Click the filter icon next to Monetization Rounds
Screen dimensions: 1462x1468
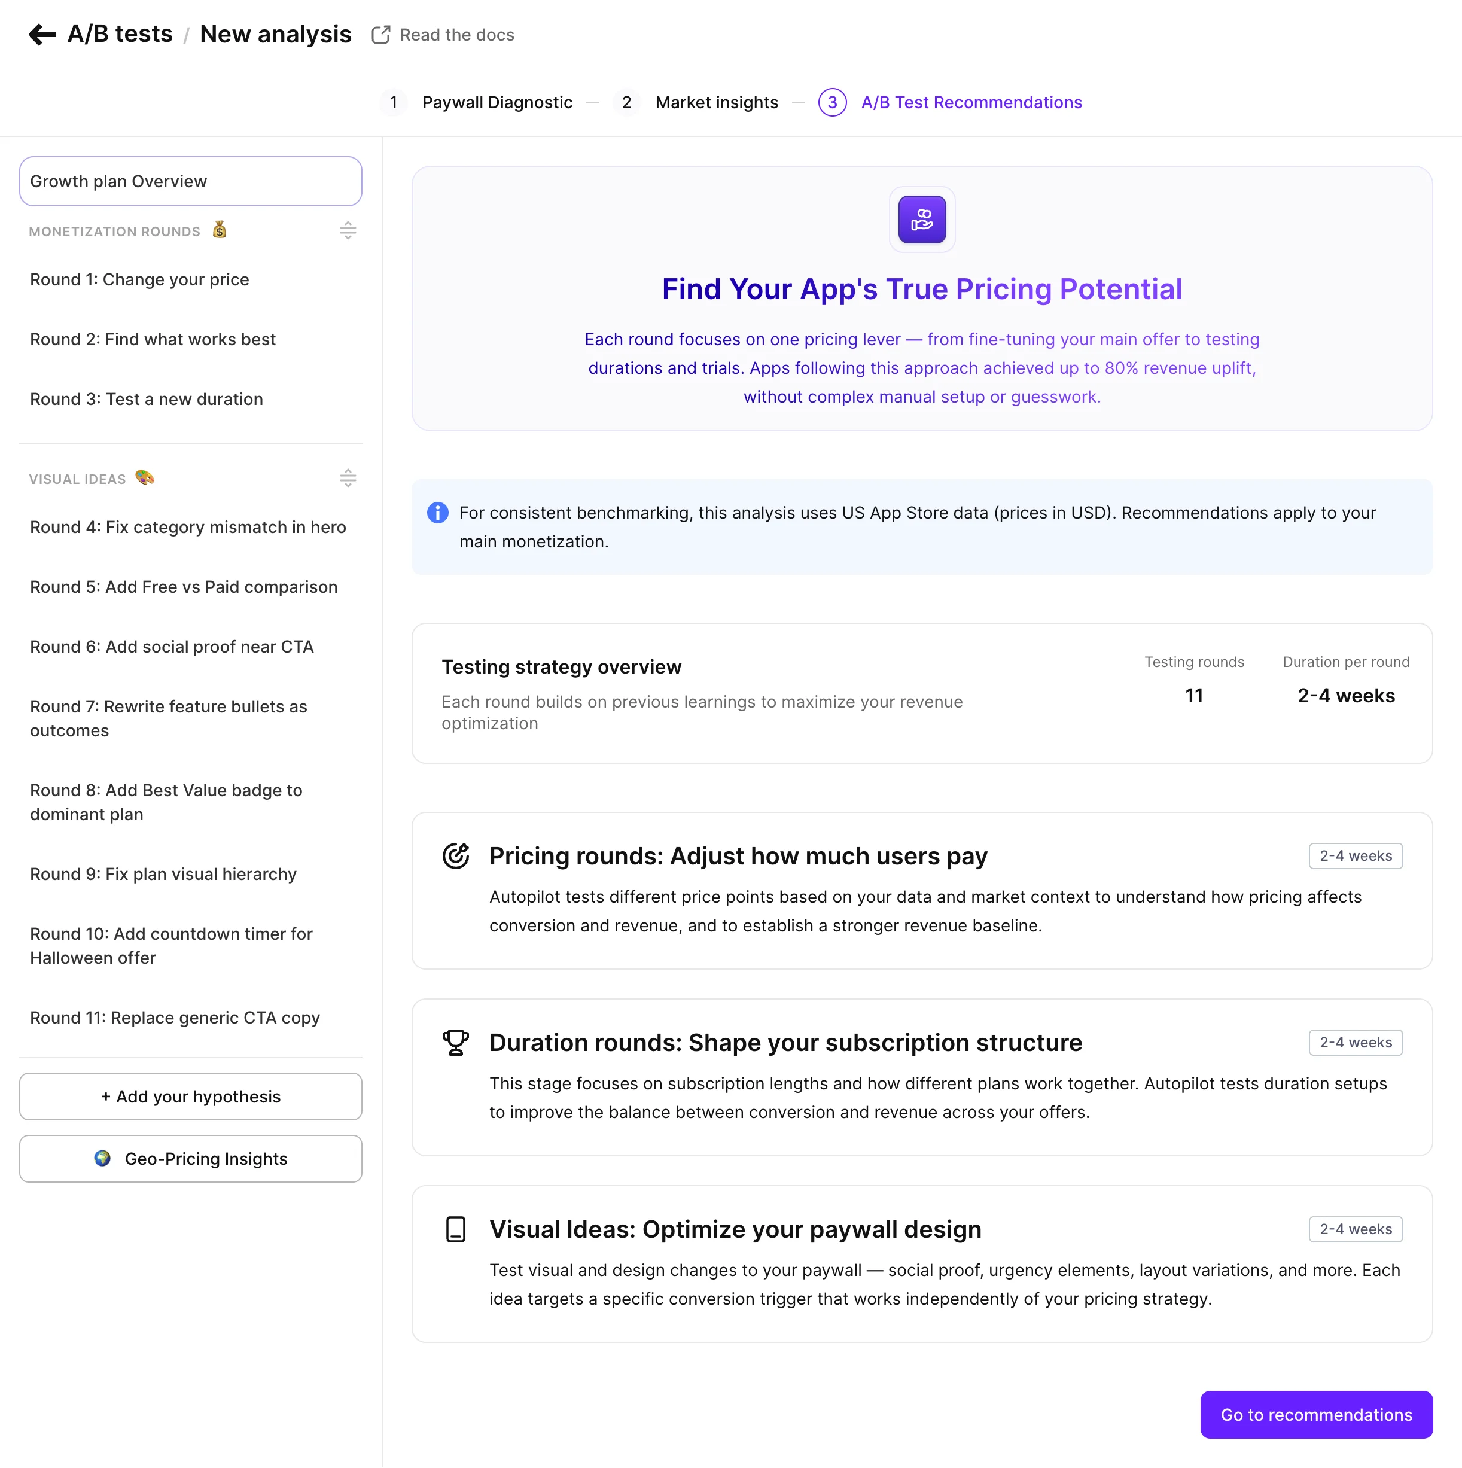(348, 230)
